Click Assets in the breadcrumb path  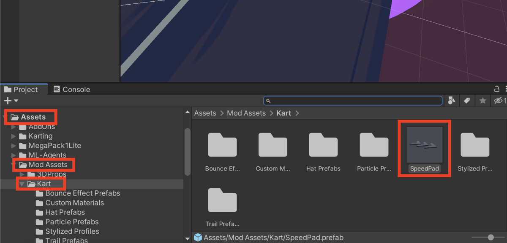coord(205,113)
